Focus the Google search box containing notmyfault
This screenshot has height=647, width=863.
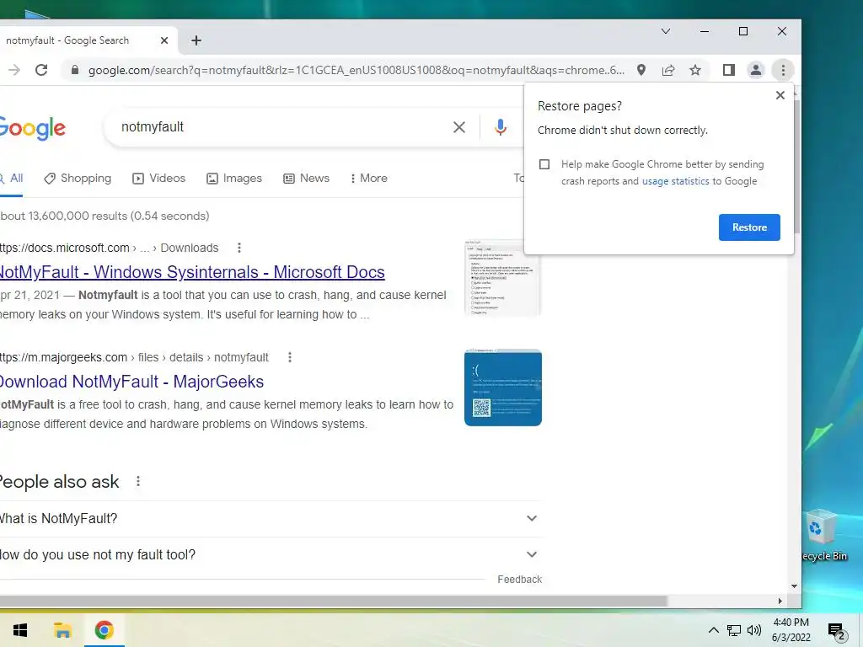[x=281, y=127]
